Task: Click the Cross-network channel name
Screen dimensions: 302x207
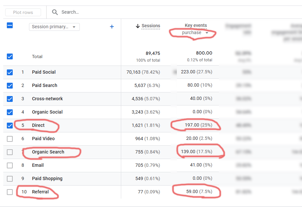Action: (x=47, y=99)
